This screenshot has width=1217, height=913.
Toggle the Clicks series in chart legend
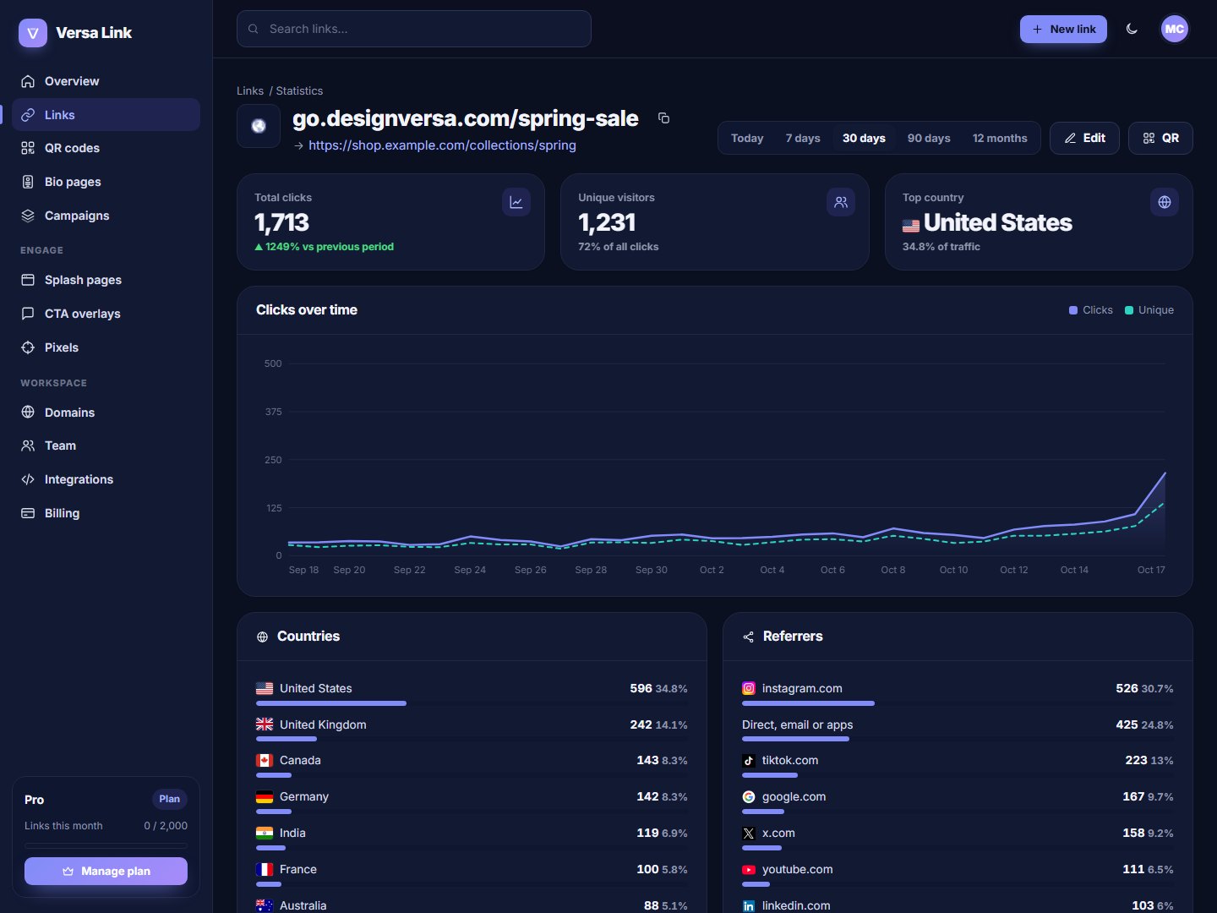(1091, 310)
